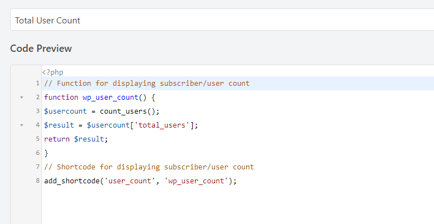Click add_shortcode on line 8
This screenshot has height=224, width=434.
72,181
